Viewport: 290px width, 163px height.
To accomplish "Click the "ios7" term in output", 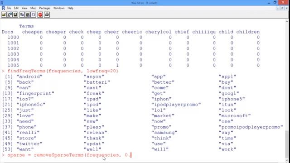I will click(x=25, y=99).
